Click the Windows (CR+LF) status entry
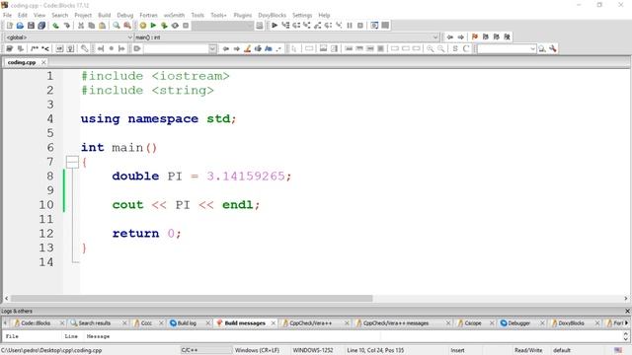The width and height of the screenshot is (632, 355). point(257,350)
